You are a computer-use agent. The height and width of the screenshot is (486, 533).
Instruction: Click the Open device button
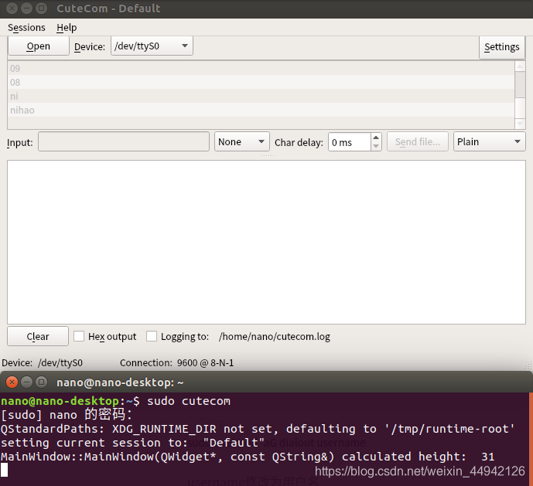[x=39, y=46]
